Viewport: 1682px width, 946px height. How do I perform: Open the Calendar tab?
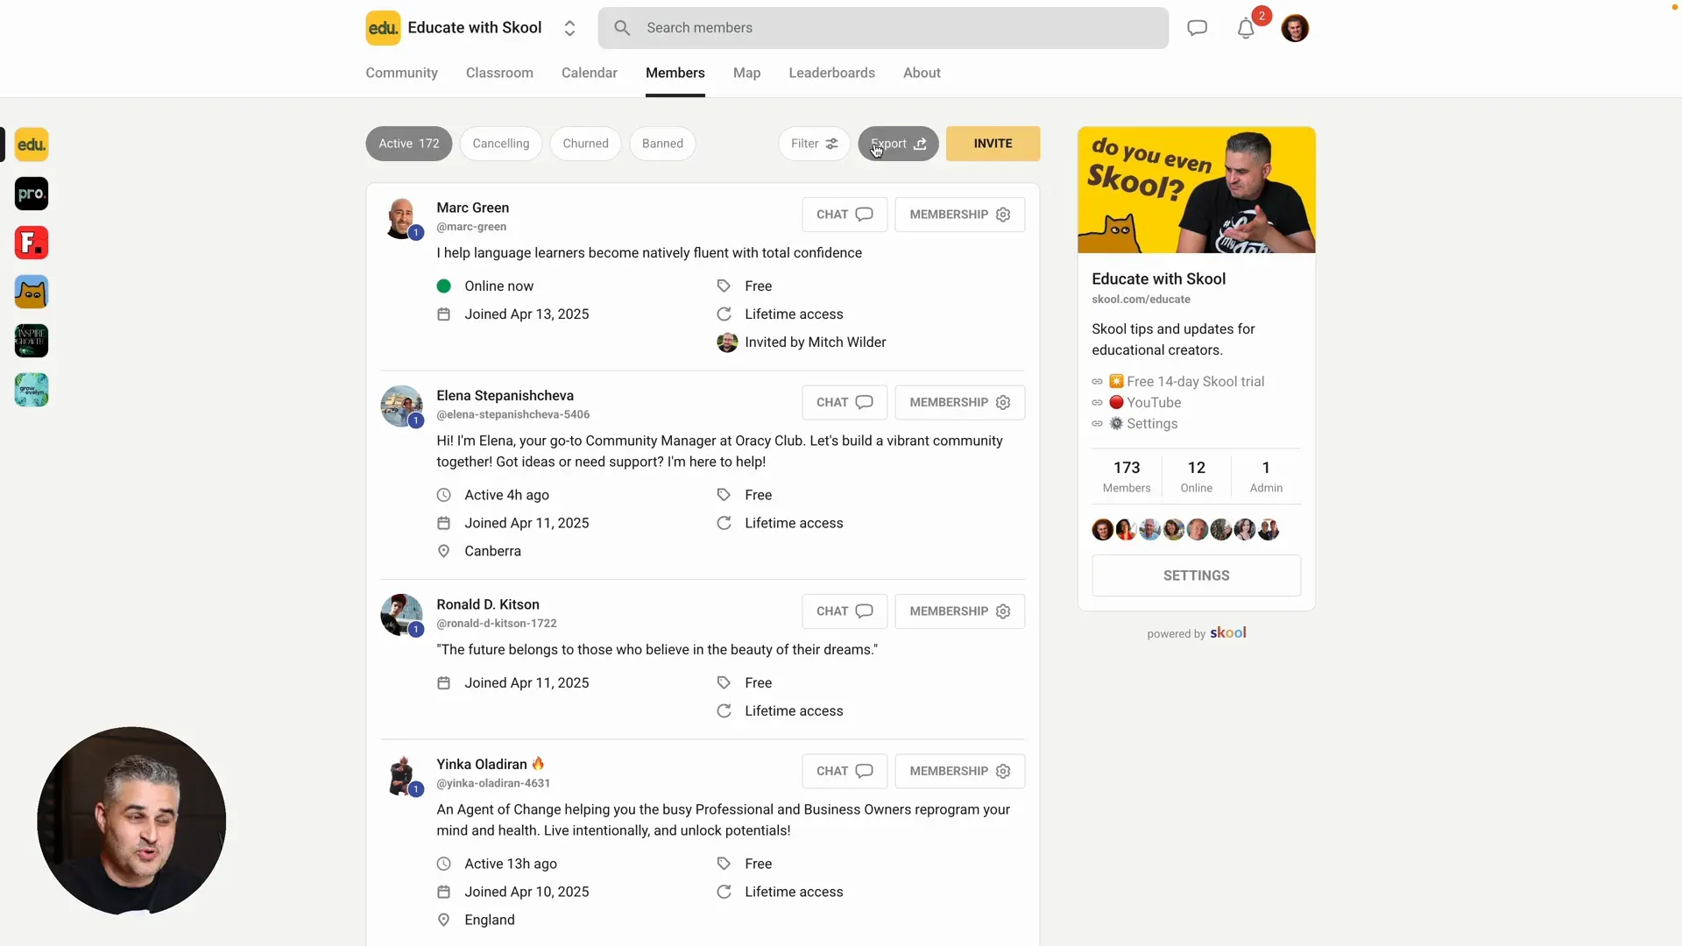[x=590, y=73]
